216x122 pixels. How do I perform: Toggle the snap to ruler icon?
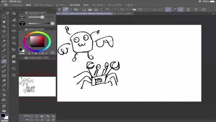(x=168, y=9)
